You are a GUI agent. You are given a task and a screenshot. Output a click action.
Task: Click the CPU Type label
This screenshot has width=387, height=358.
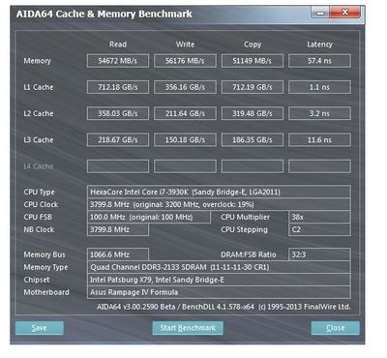point(40,193)
